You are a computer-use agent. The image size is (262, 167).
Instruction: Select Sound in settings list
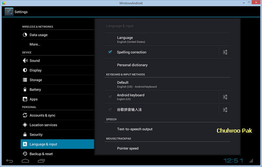[x=58, y=61]
